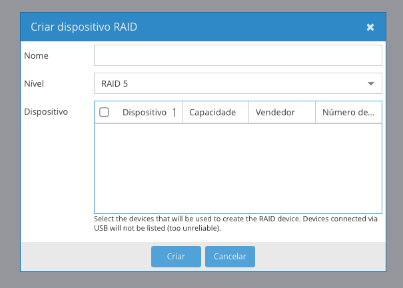Screen dimensions: 403x288
Task: Expand the Nível dropdown arrow
Action: click(x=370, y=83)
